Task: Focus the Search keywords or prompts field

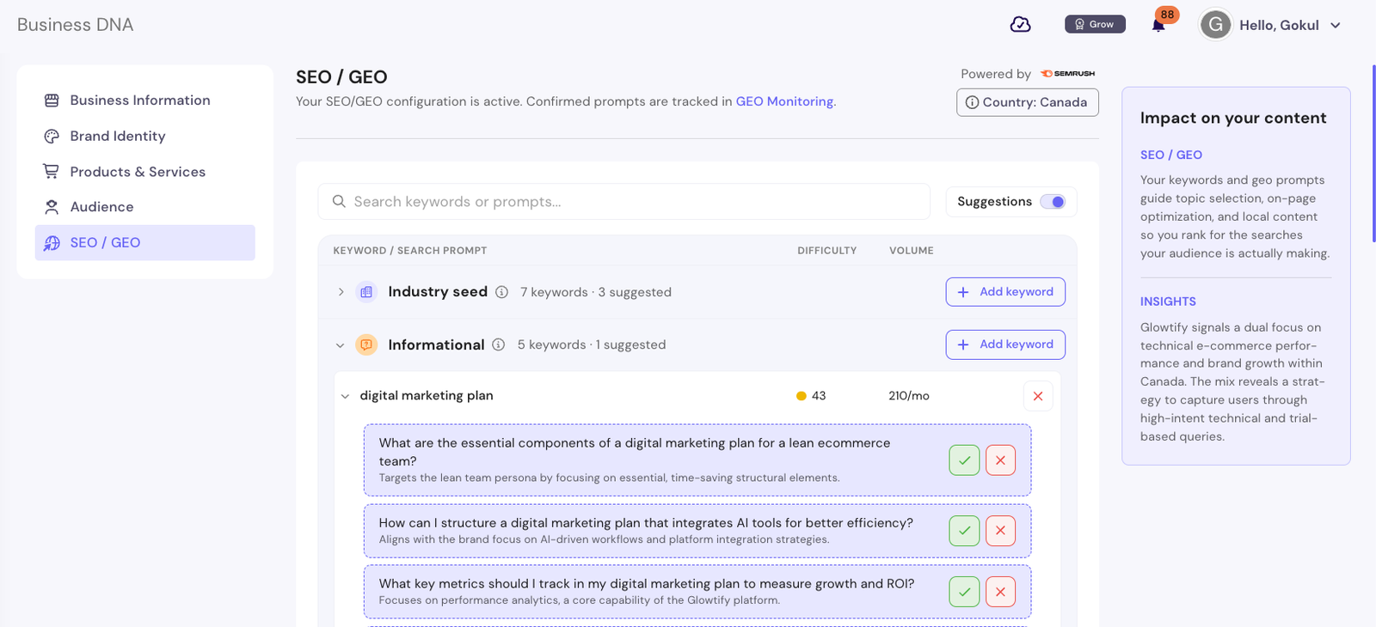Action: click(x=624, y=201)
